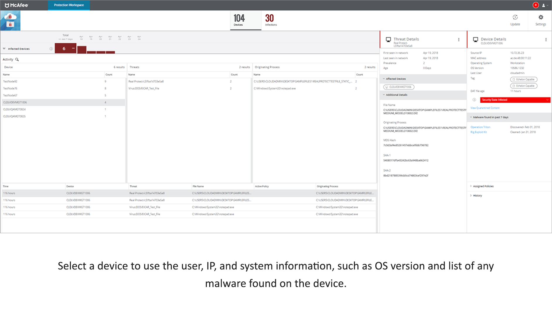Select the REALPROTECTTESTFILE originating process row
Image resolution: width=552 pixels, height=318 pixels.
point(314,81)
